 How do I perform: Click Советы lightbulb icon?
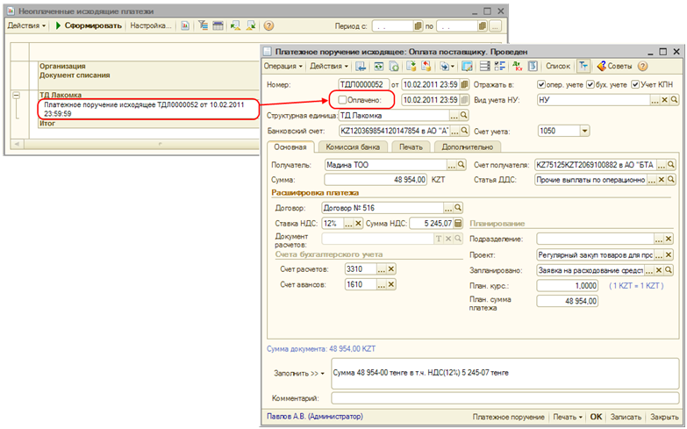click(x=602, y=66)
